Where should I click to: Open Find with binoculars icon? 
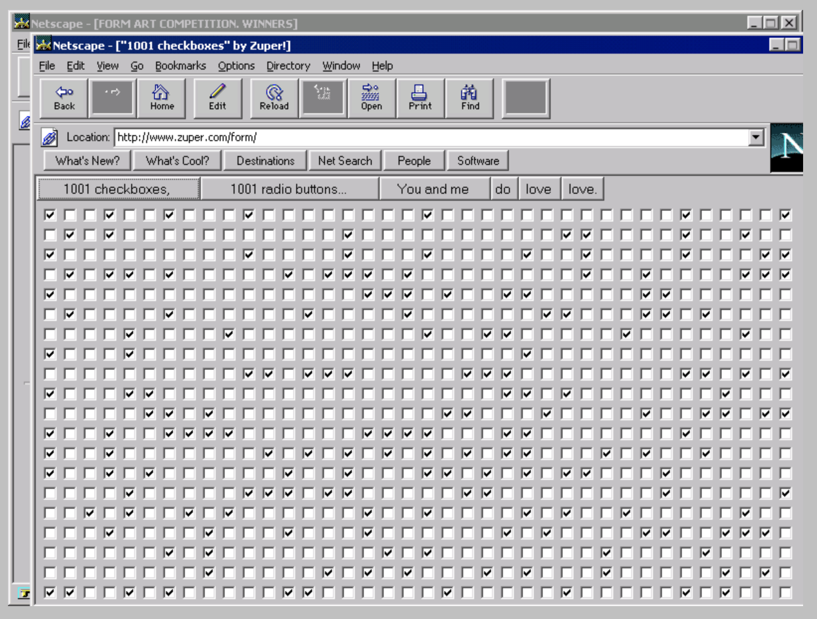(x=470, y=98)
